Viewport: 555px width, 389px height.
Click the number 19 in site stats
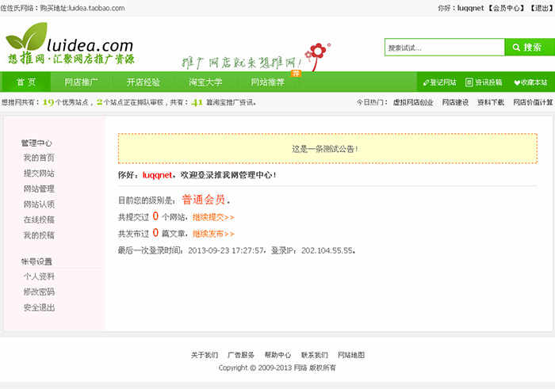tap(48, 102)
